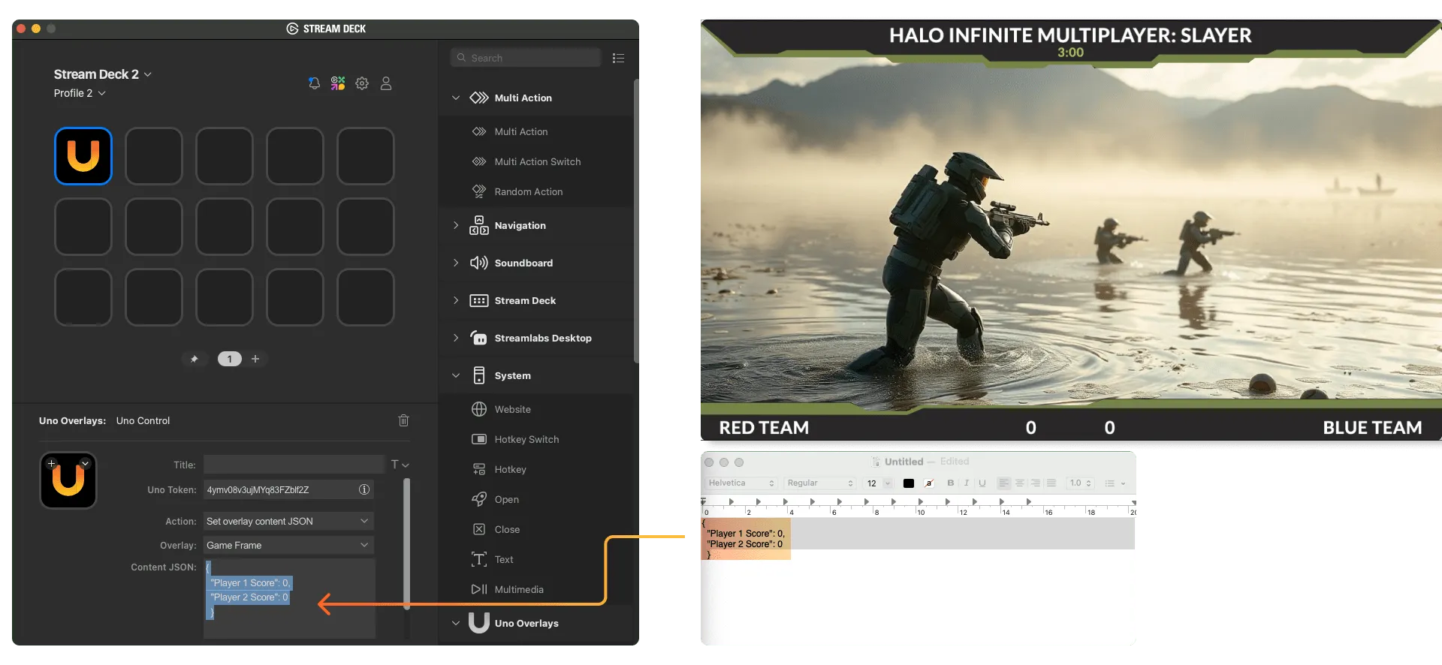Expand the Navigation category
1442x665 pixels.
pos(456,225)
